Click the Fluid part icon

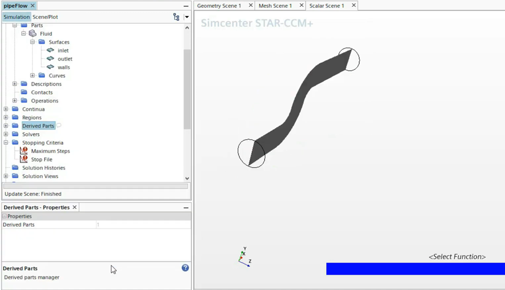click(x=33, y=34)
